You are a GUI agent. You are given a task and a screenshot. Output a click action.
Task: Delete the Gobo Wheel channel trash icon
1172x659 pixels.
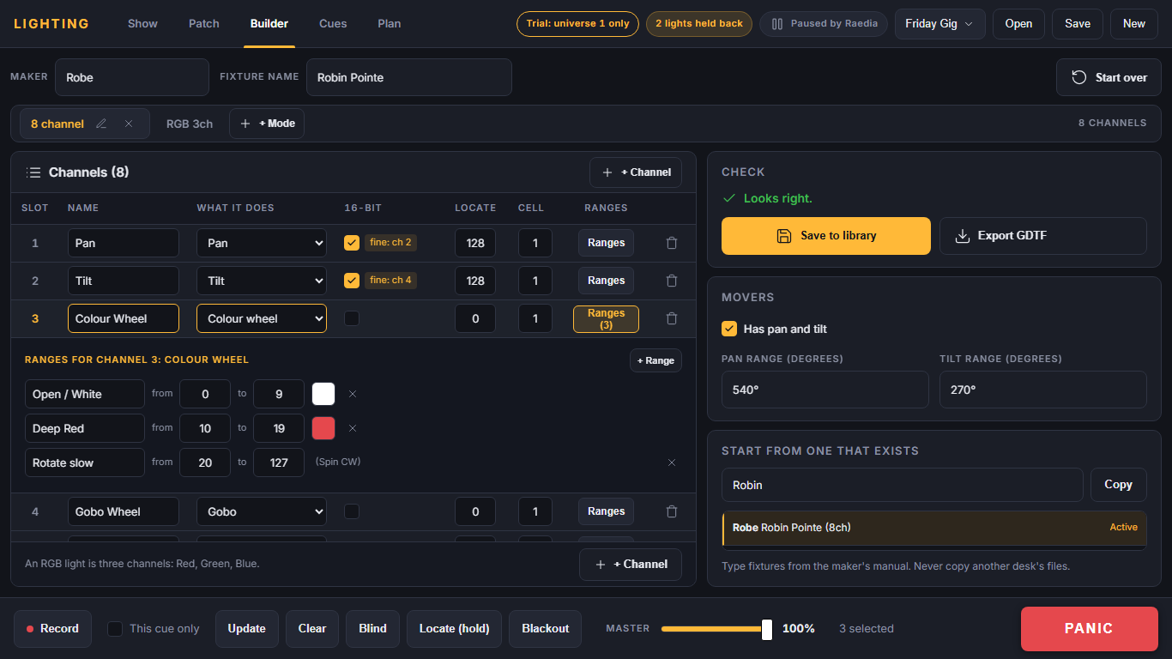[x=672, y=511]
